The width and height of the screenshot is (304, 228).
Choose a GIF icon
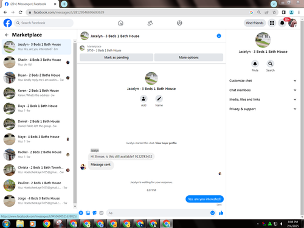pos(102,213)
